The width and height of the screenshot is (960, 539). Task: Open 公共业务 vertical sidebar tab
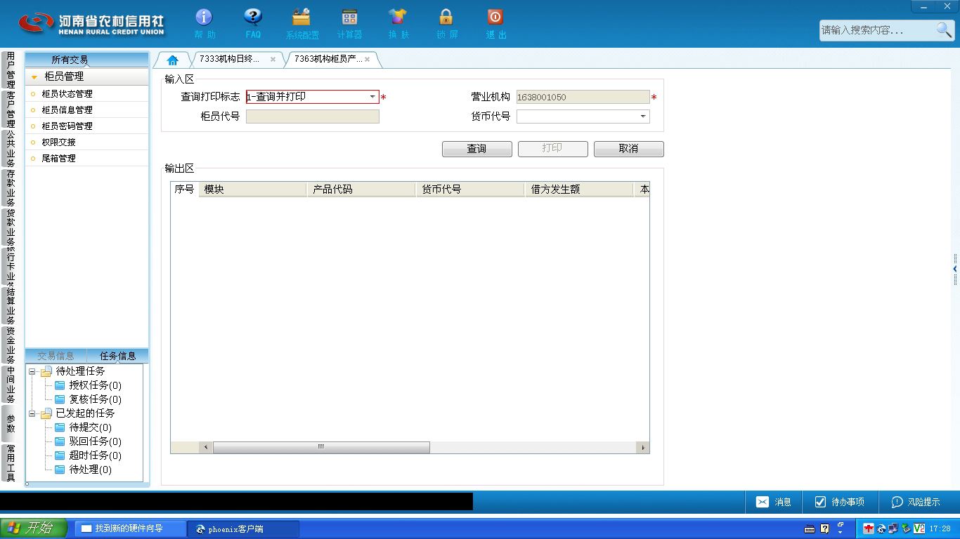[10, 149]
